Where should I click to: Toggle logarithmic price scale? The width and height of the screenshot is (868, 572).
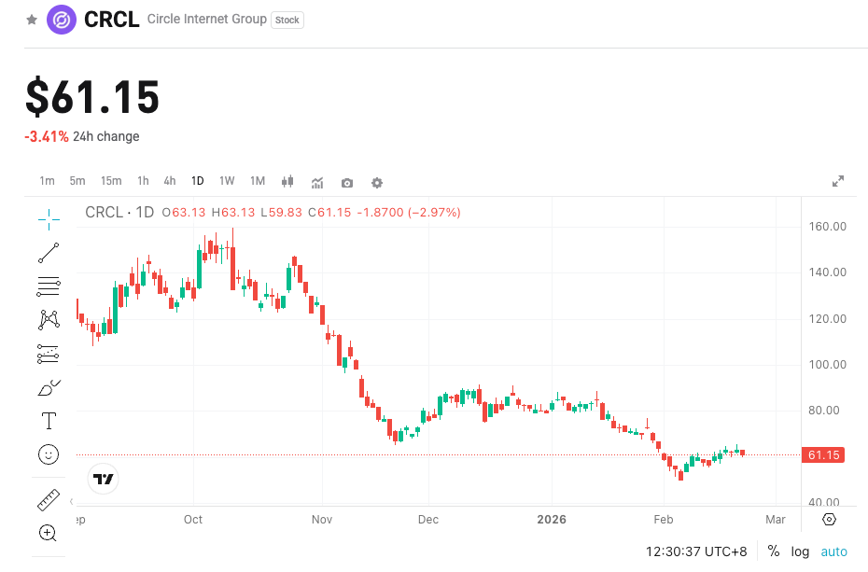point(800,551)
